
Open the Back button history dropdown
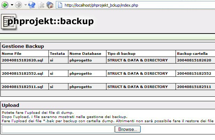click(x=12, y=5)
